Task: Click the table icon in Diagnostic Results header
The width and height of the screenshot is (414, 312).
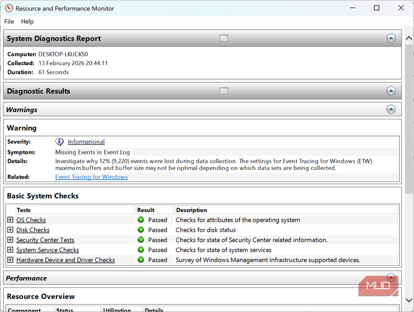Action: (224, 91)
